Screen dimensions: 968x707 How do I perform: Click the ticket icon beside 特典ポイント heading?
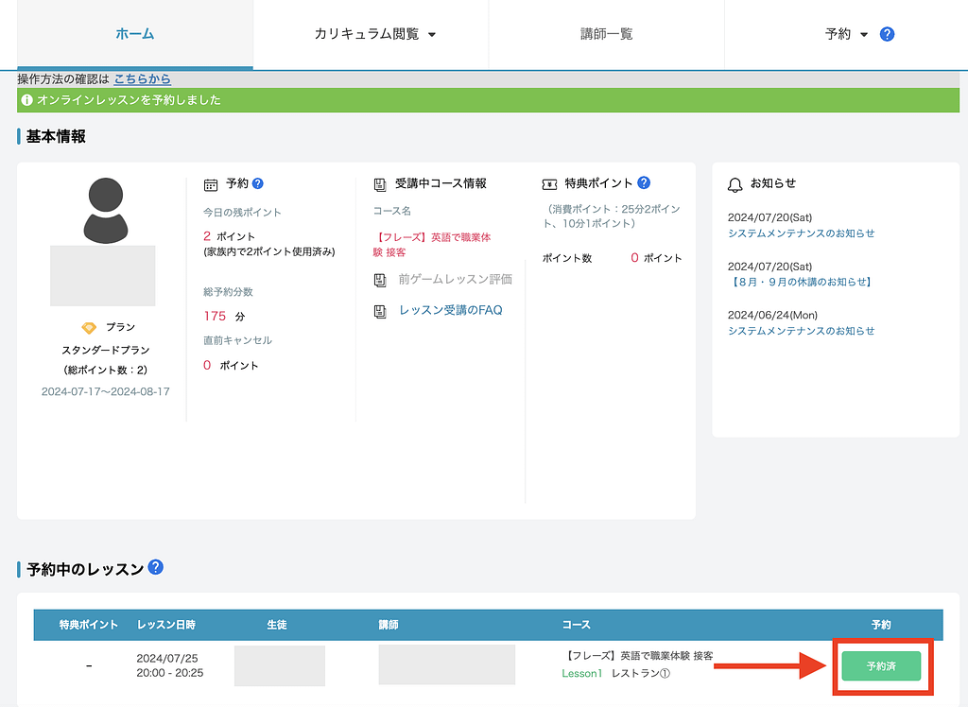[549, 183]
